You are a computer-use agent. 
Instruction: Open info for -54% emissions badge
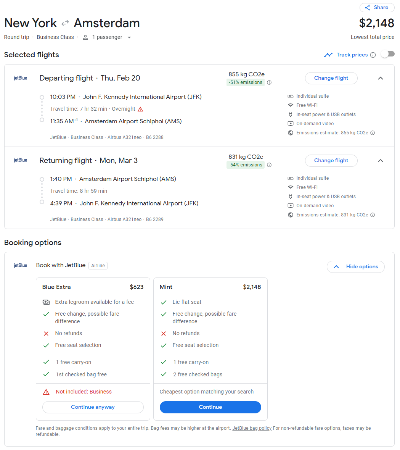point(269,165)
